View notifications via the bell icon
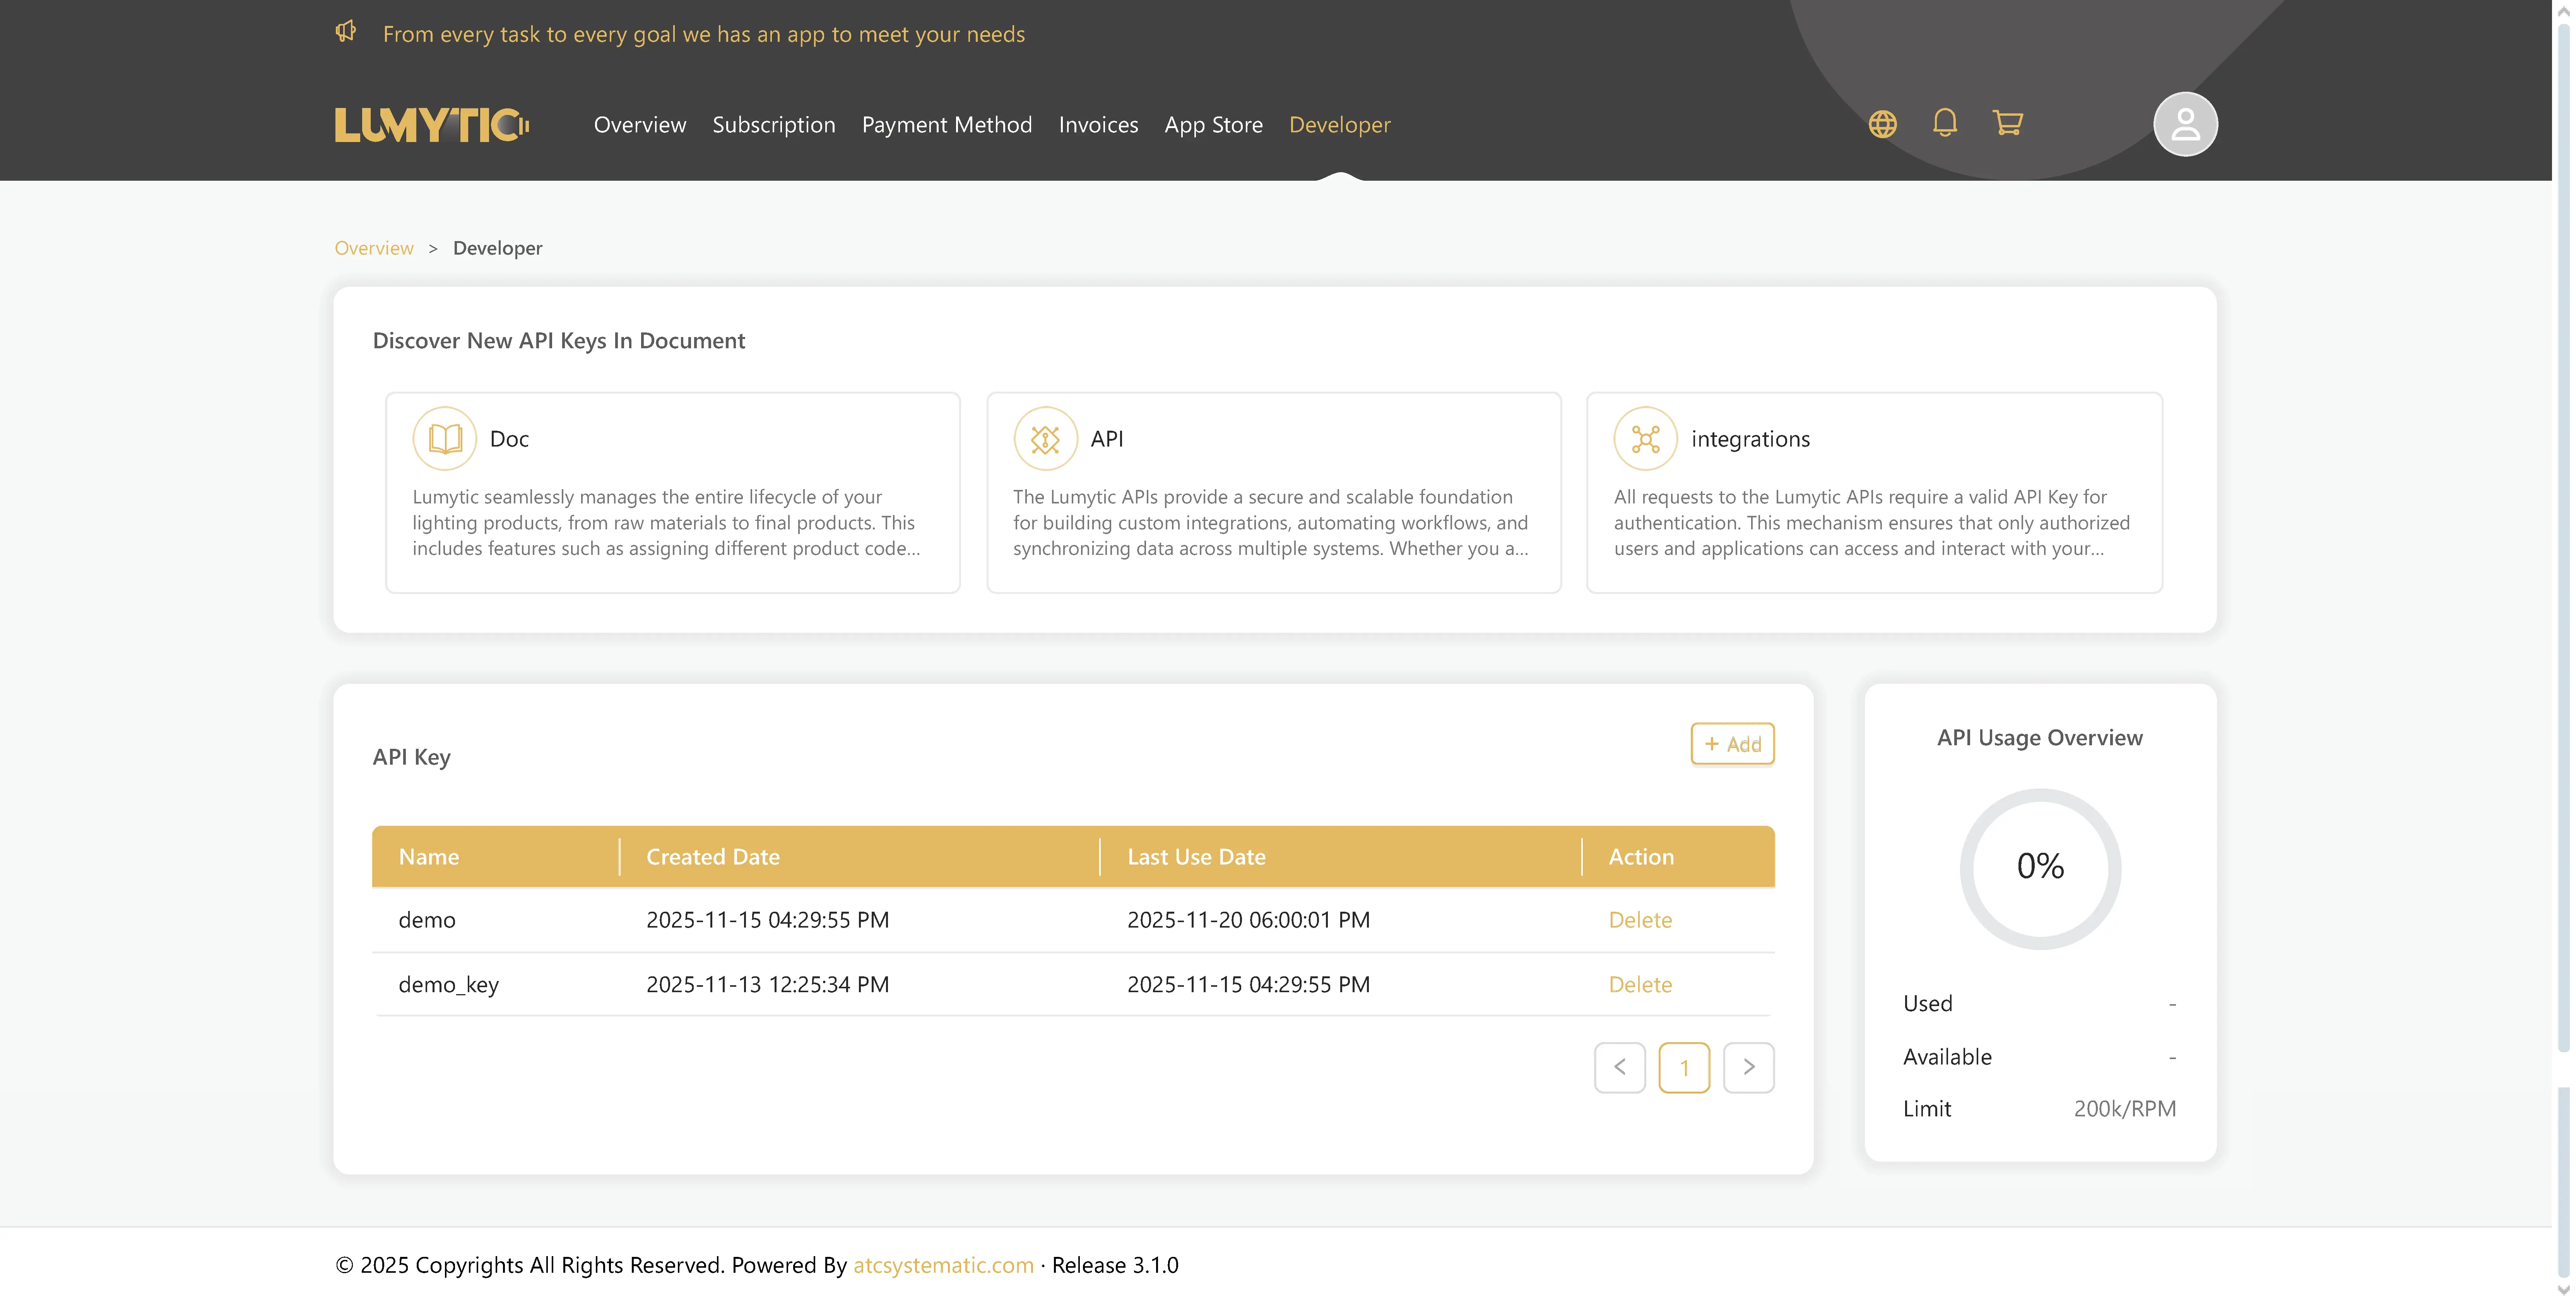This screenshot has height=1301, width=2576. point(1945,124)
